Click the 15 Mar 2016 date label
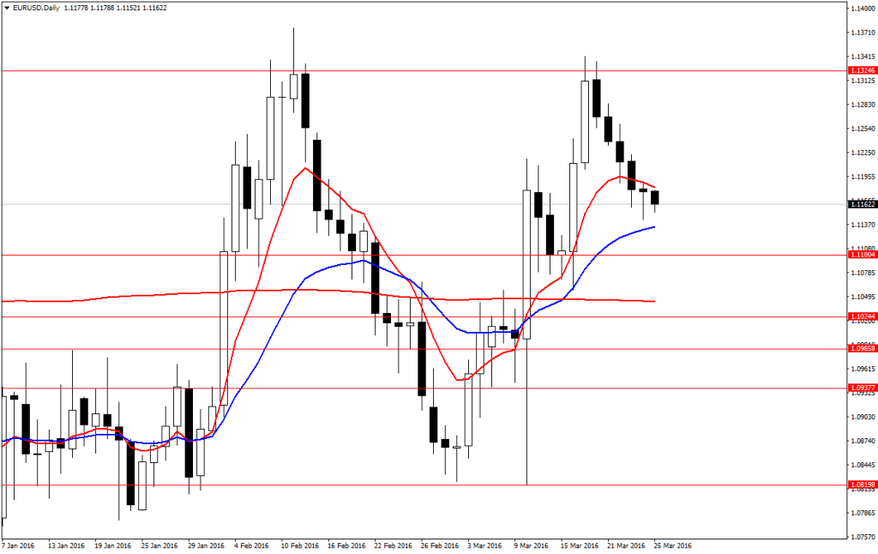The width and height of the screenshot is (878, 554). click(580, 545)
